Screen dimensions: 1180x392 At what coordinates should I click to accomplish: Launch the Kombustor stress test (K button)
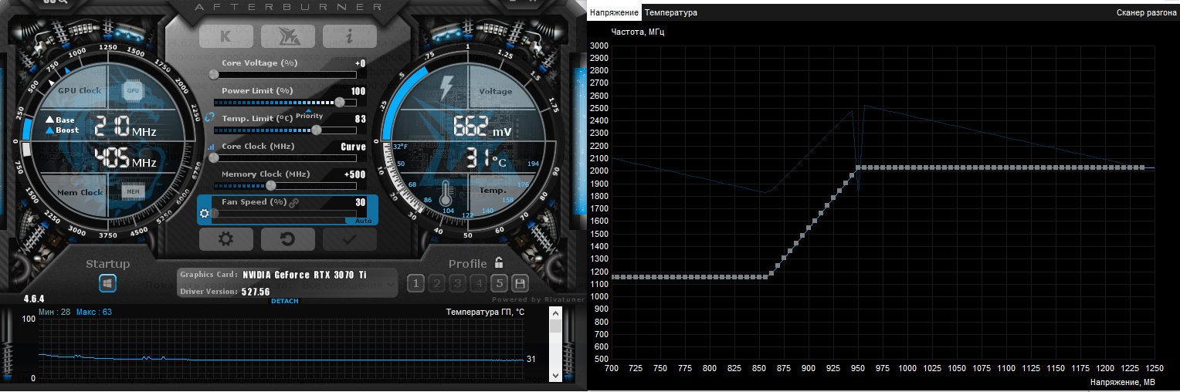[x=225, y=35]
